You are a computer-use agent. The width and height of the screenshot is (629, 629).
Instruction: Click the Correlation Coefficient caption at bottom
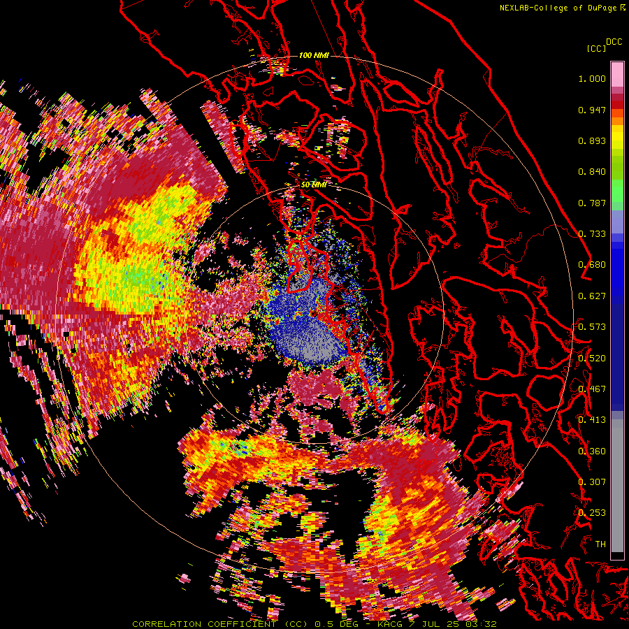pos(314,624)
